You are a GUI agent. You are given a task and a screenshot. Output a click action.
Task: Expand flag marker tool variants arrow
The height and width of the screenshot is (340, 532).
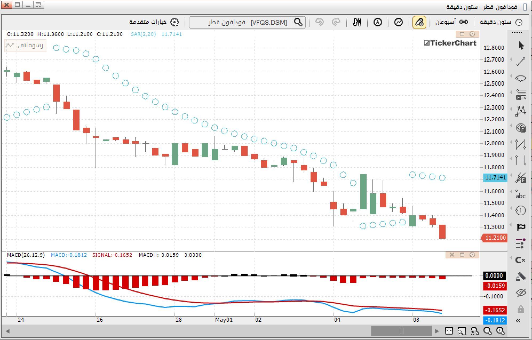[x=511, y=225]
